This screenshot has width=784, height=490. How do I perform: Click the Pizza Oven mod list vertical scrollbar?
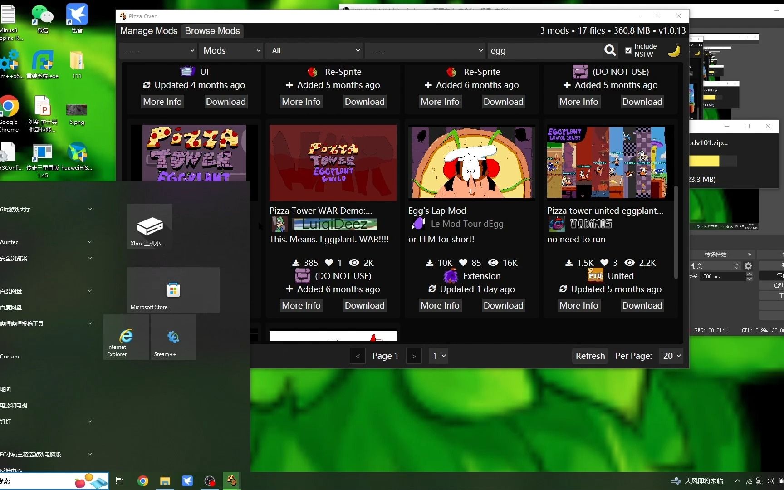click(676, 232)
